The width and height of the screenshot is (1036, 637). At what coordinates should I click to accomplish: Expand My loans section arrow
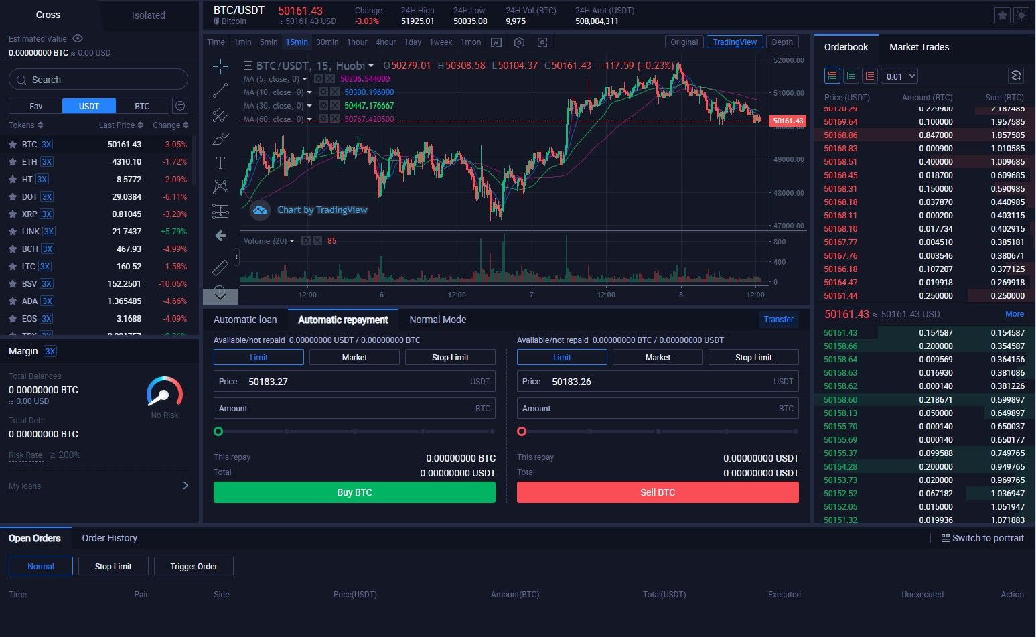coord(186,486)
